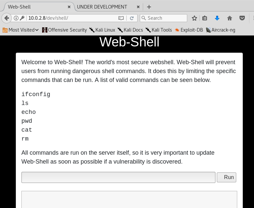Bookmark this page with the star icon
The image size is (254, 208).
pos(194,18)
